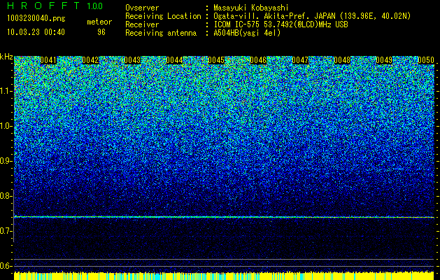Image resolution: width=440 pixels, height=280 pixels.
Task: Click the Receiving antenna label
Action: (161, 33)
